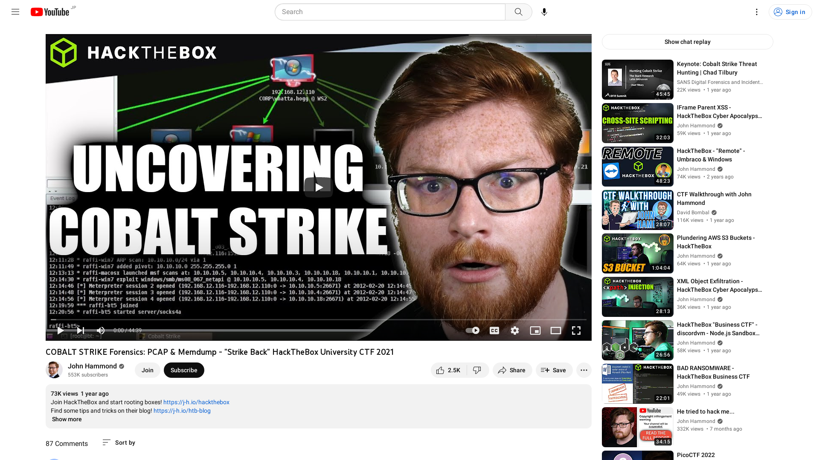Open the j-h.io/htb-blog link

point(182,411)
